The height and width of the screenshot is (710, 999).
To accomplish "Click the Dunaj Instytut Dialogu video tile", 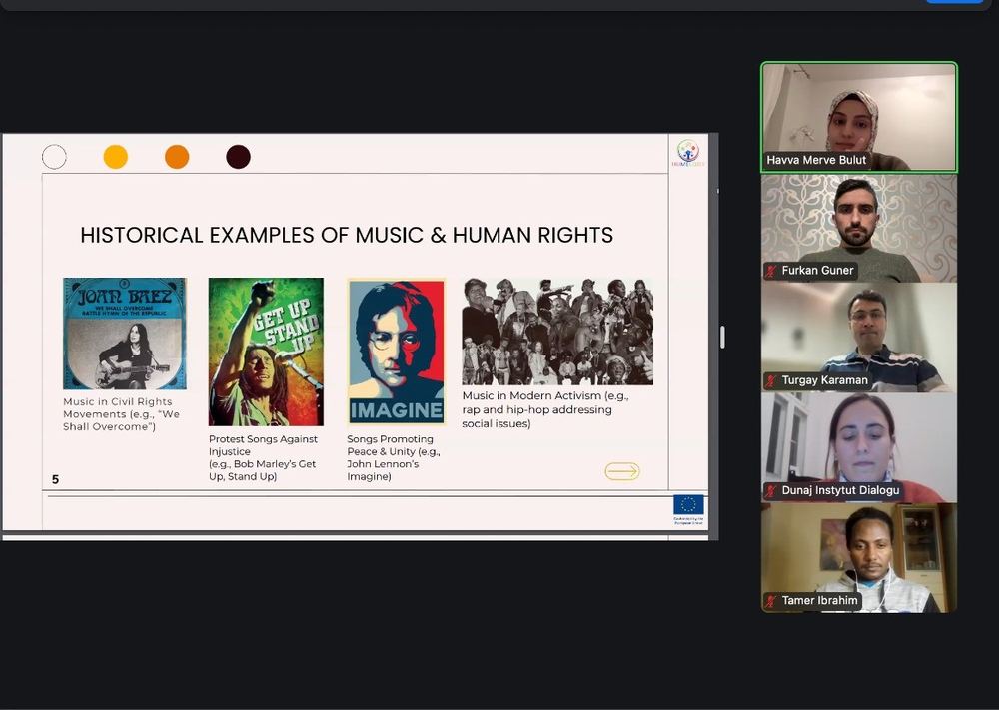I will click(859, 447).
